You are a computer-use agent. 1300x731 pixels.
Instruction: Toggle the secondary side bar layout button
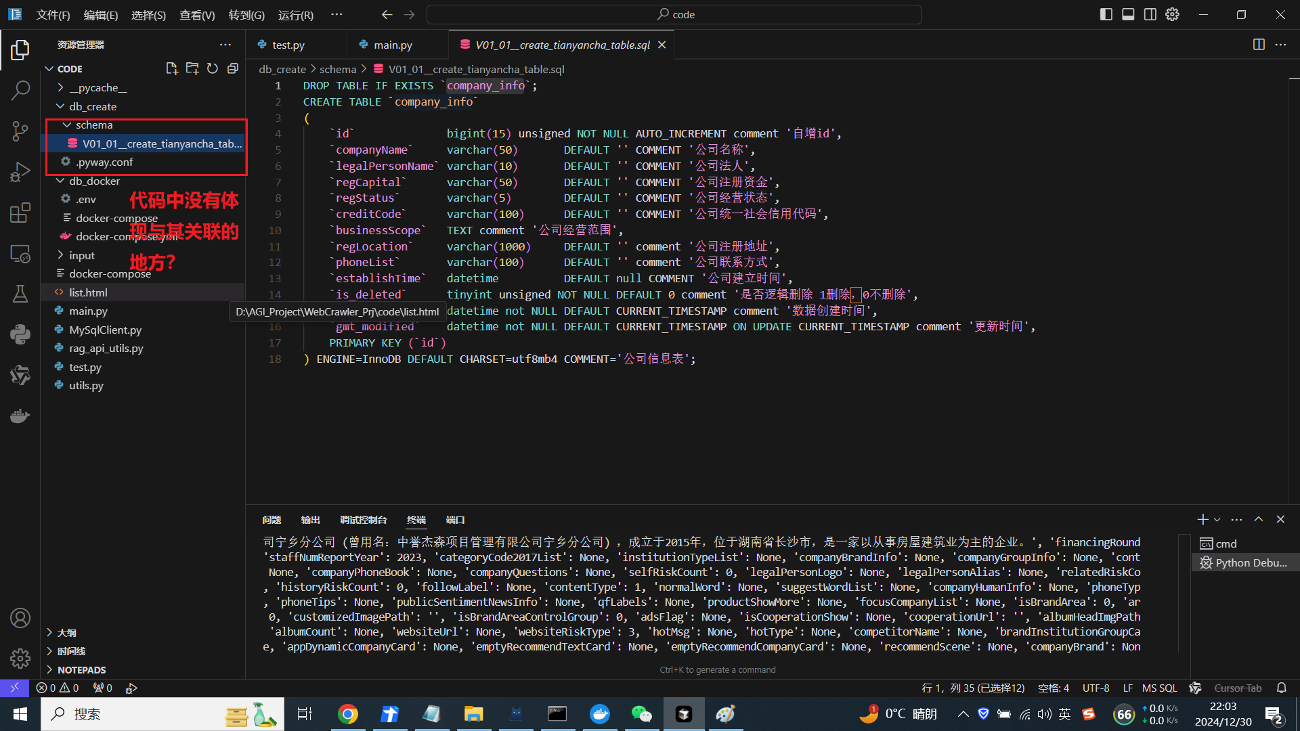[x=1150, y=14]
